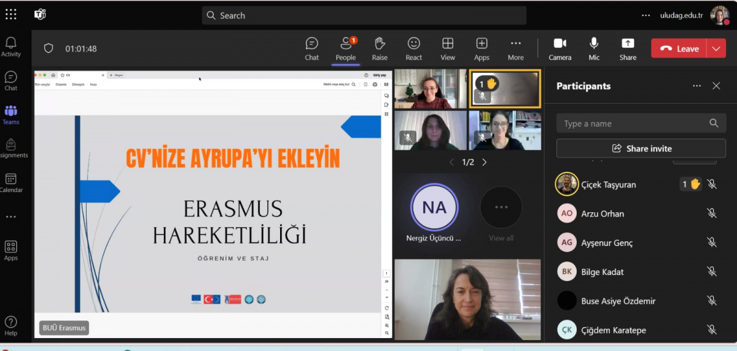737x351 pixels.
Task: Open More meeting actions
Action: [x=516, y=49]
